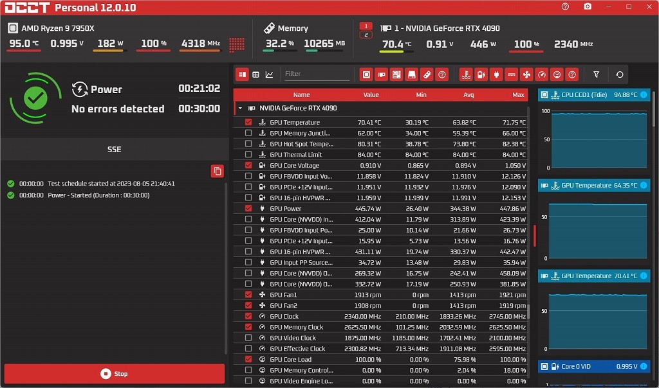Open info for the Core 0 VID graph
Viewport: 659px width, 388px height.
pyautogui.click(x=644, y=367)
